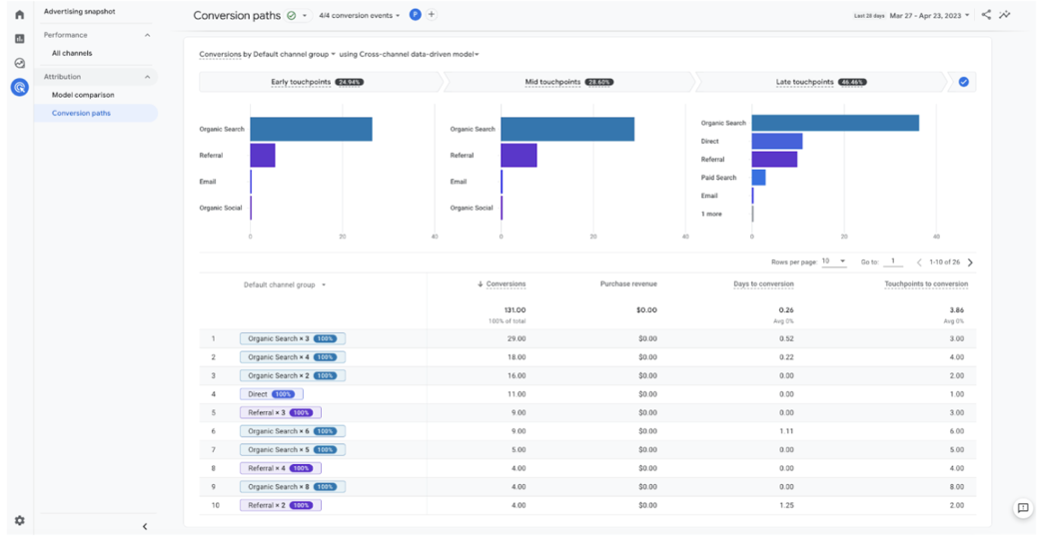Click the Organic Search bar in Early touchpoints
Viewport: 1039px width, 537px height.
point(311,129)
